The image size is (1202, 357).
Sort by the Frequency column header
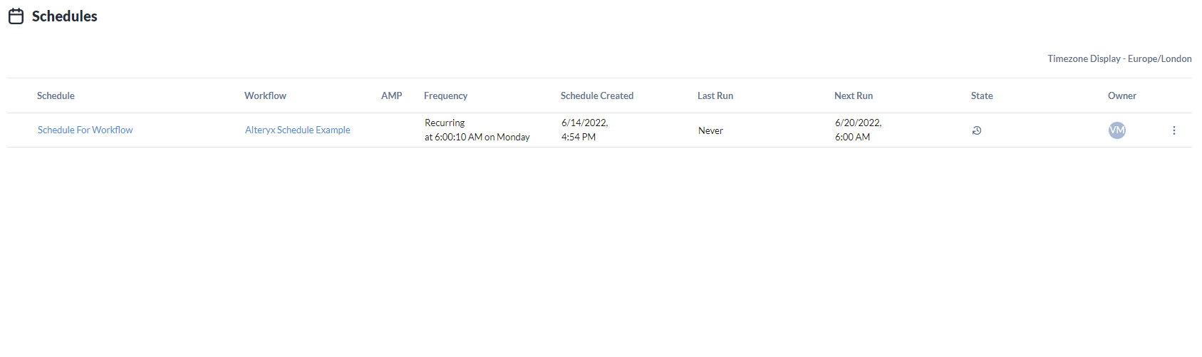pyautogui.click(x=445, y=95)
